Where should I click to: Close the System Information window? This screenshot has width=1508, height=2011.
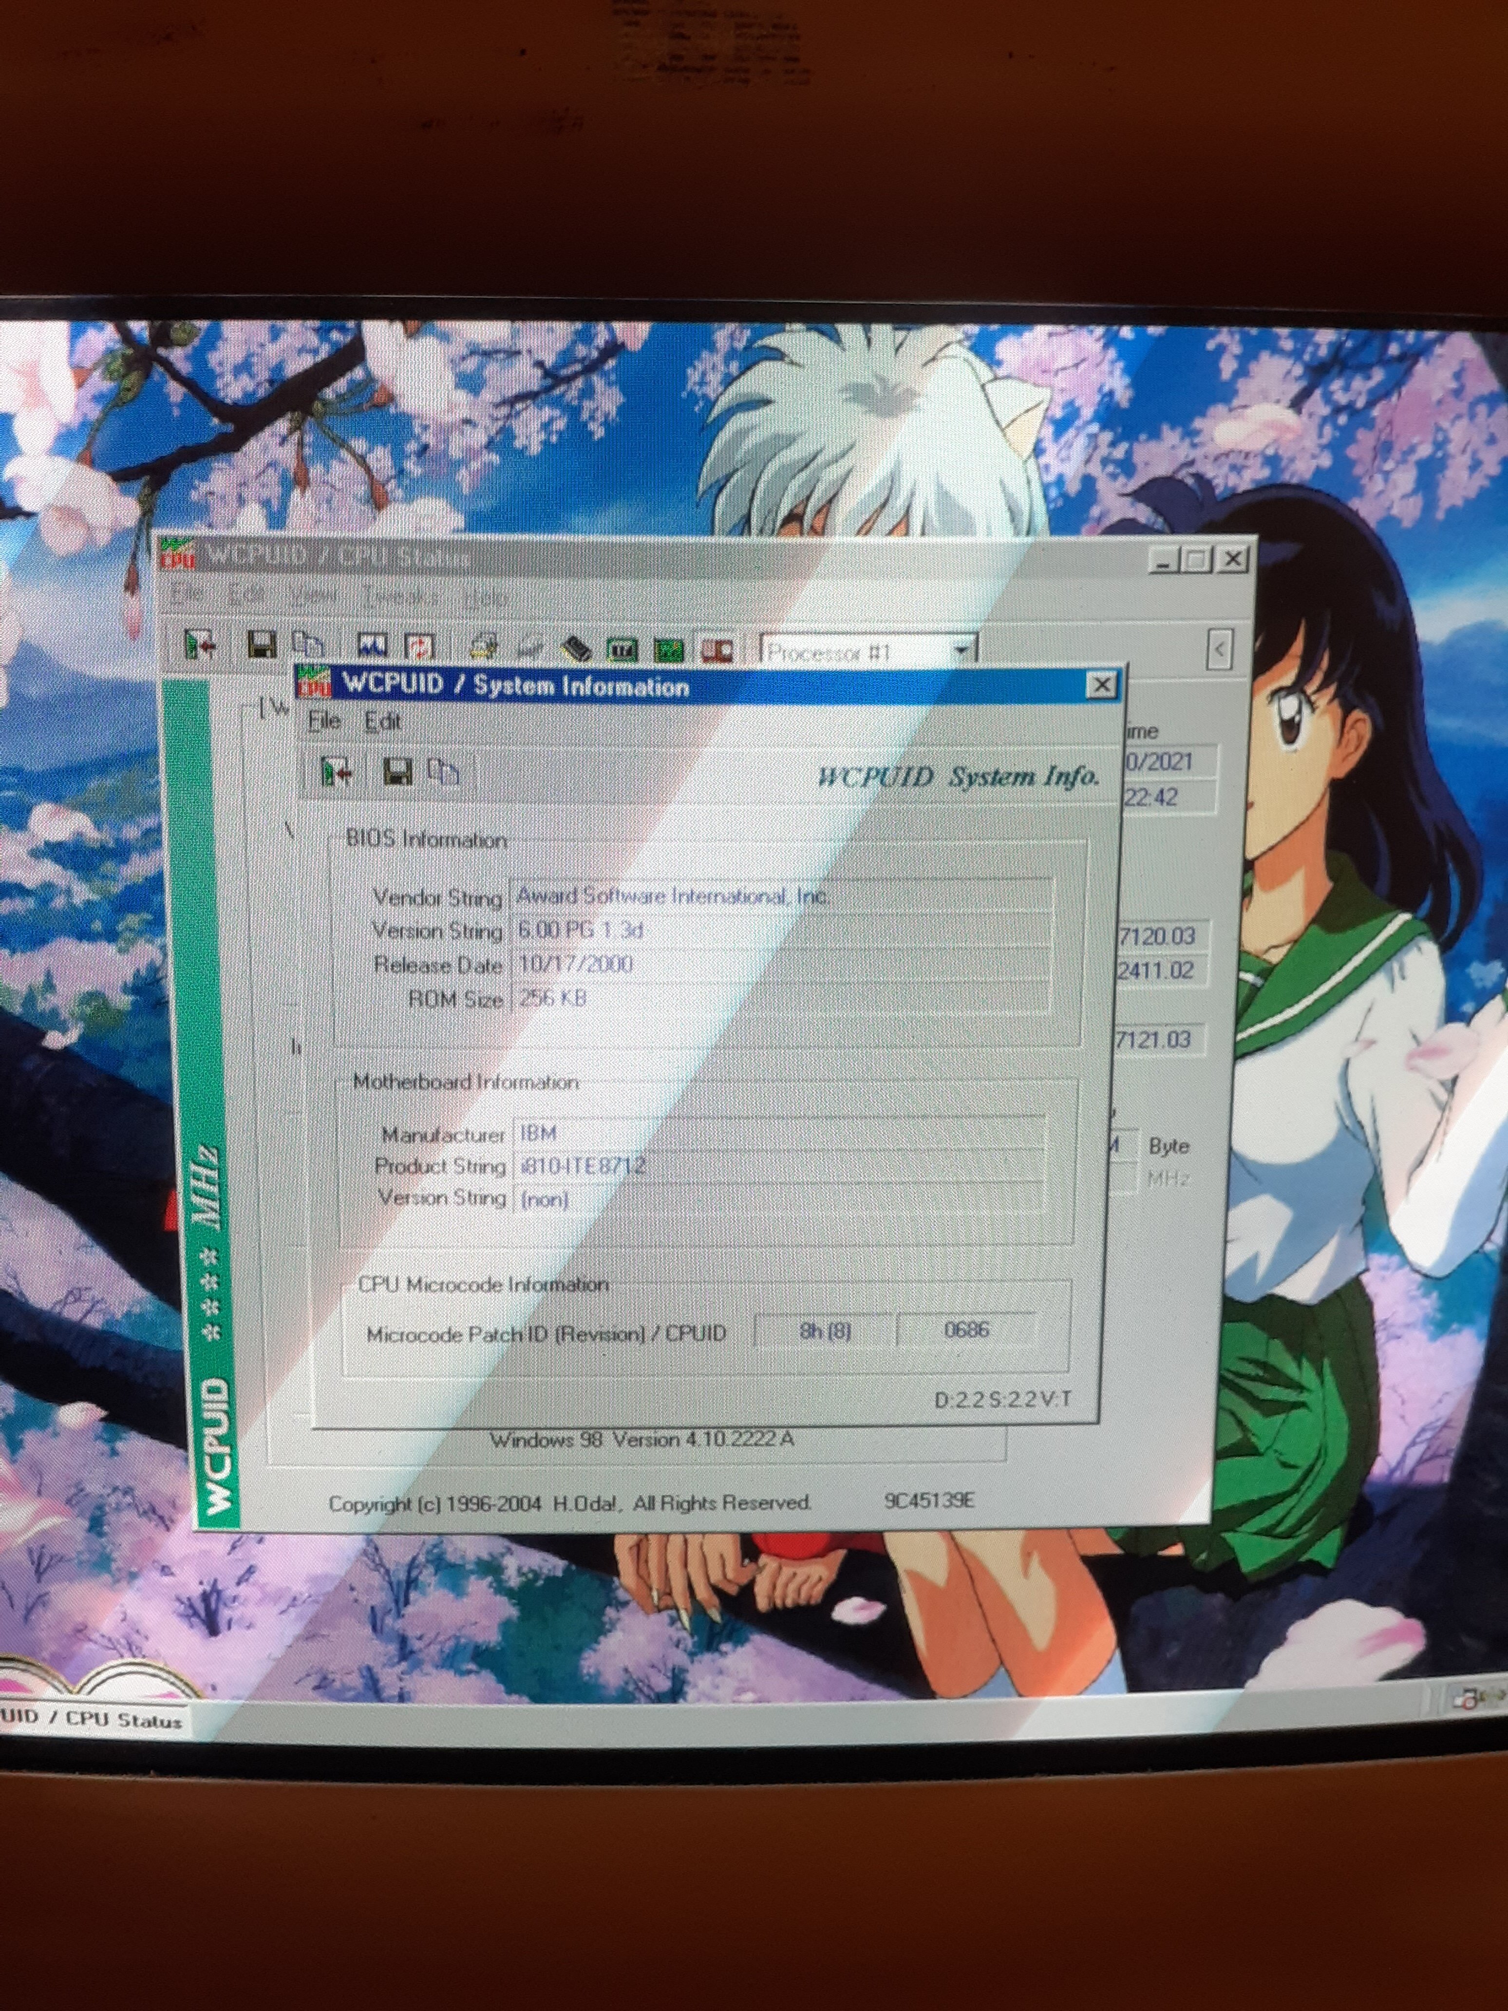click(x=1101, y=684)
